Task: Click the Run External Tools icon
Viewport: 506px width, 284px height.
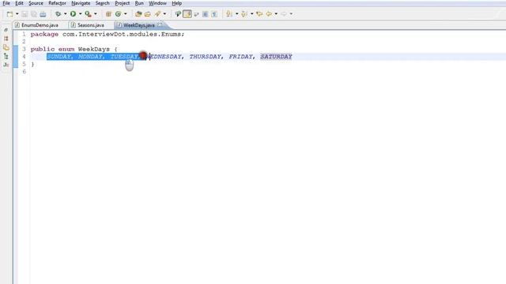Action: (88, 14)
